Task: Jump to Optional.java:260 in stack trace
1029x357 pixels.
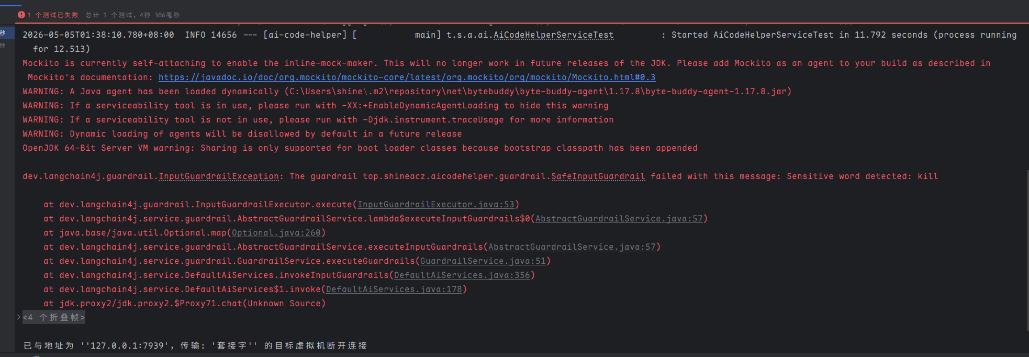Action: coord(276,233)
